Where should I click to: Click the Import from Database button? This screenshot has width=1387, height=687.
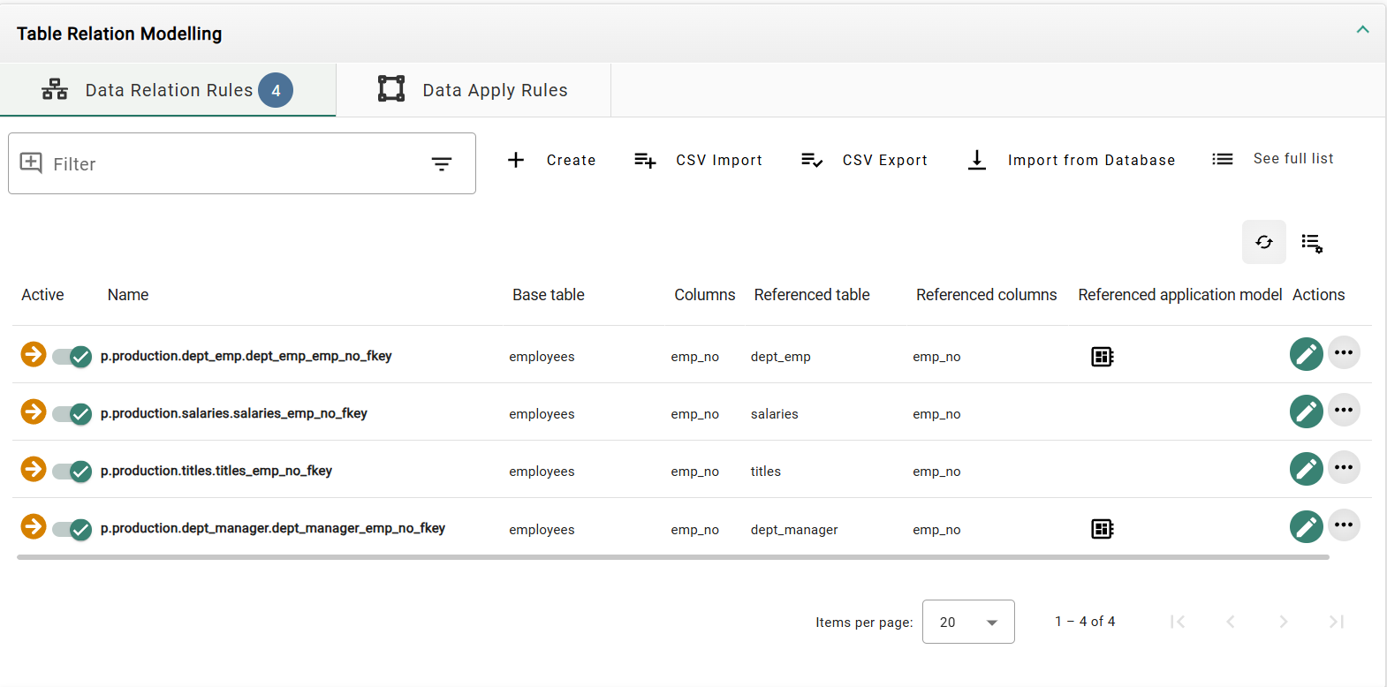click(1072, 160)
